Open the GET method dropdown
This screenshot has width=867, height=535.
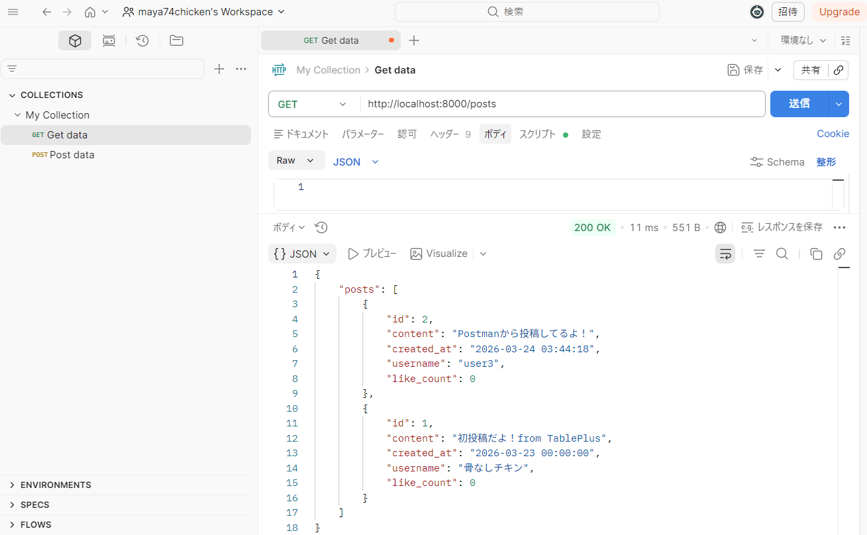[313, 104]
